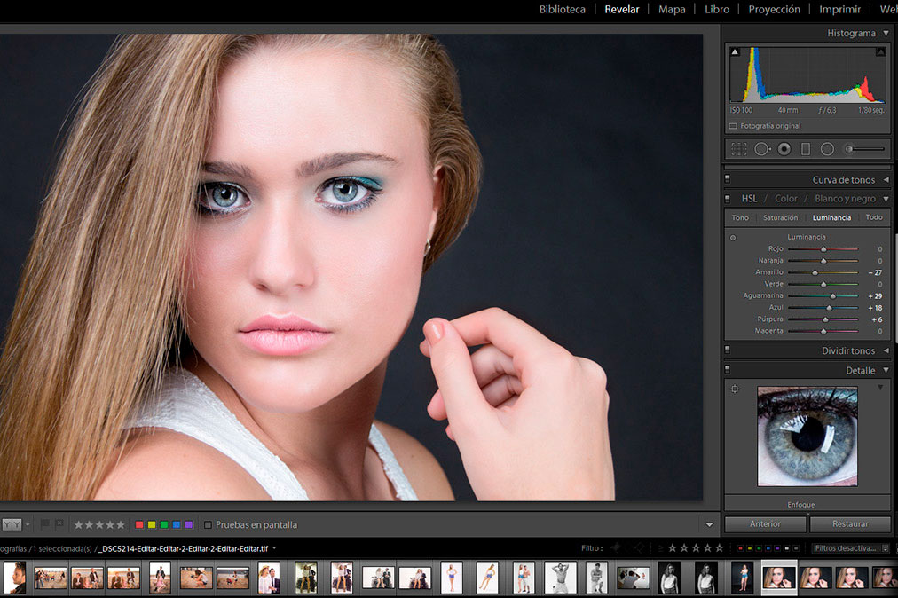Viewport: 898px width, 598px height.
Task: Toggle Curva de tonos panel switch
Action: 728,179
